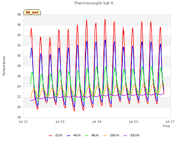Click the orange -16cm legend color marker
The image size is (188, 141).
(x=105, y=136)
